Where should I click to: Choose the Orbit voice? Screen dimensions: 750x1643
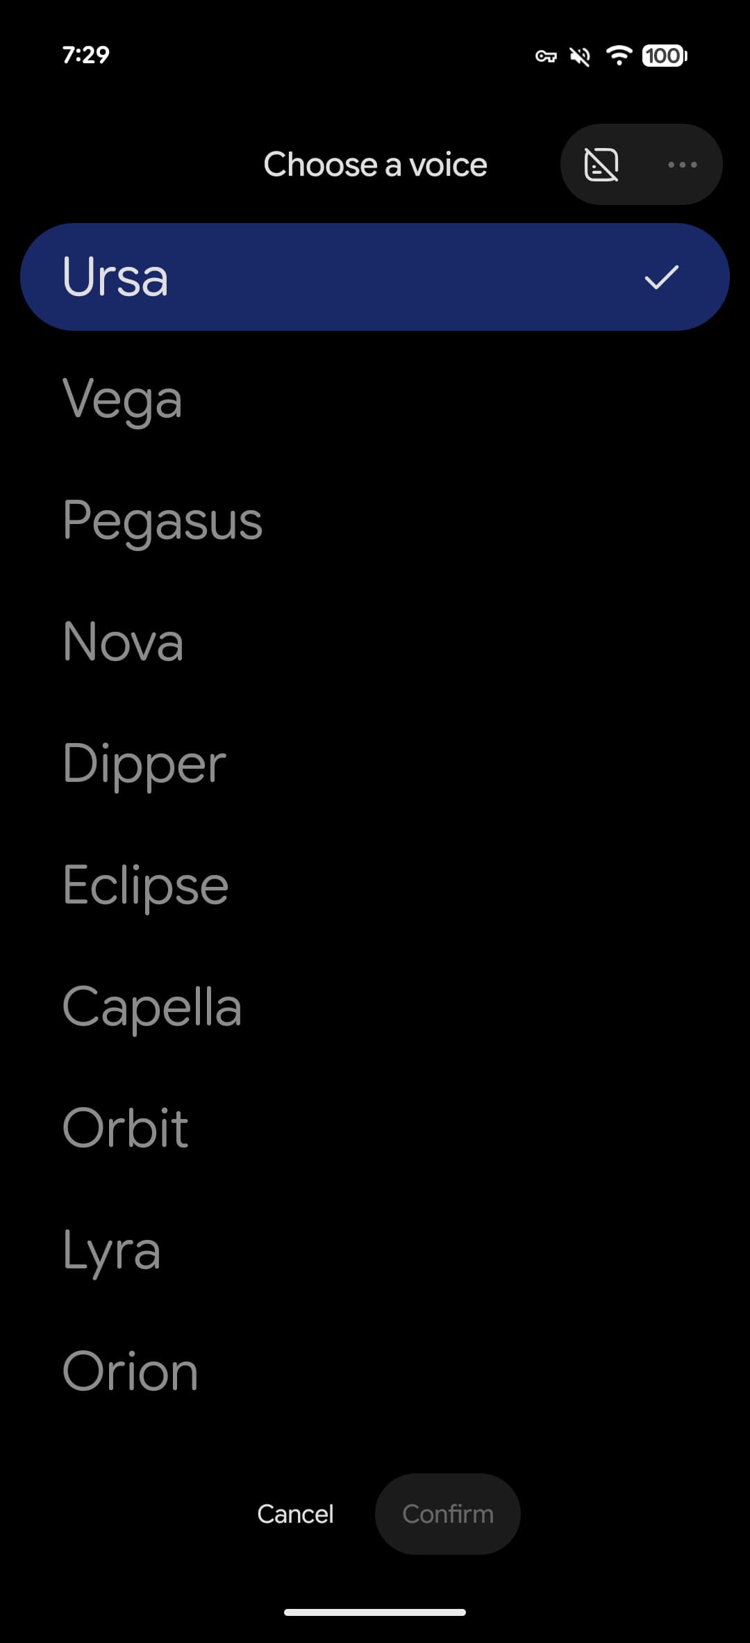coord(375,1129)
